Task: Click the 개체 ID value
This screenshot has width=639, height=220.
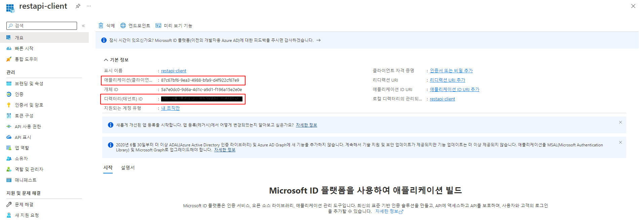Action: point(201,89)
